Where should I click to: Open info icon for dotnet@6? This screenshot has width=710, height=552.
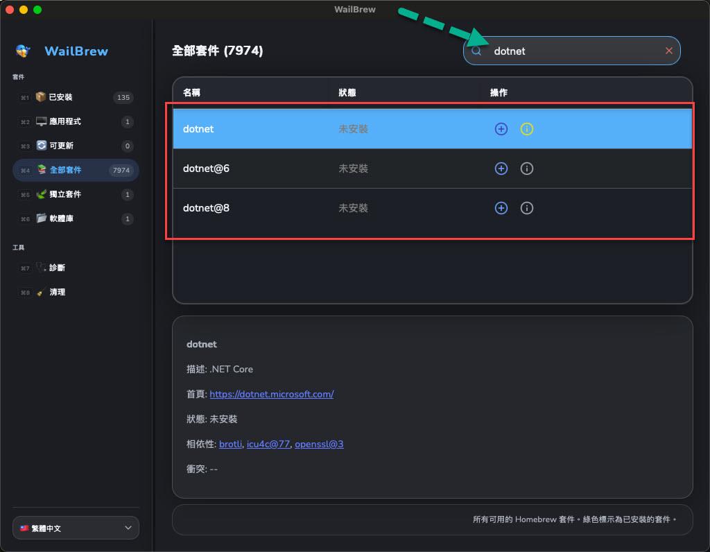point(527,169)
